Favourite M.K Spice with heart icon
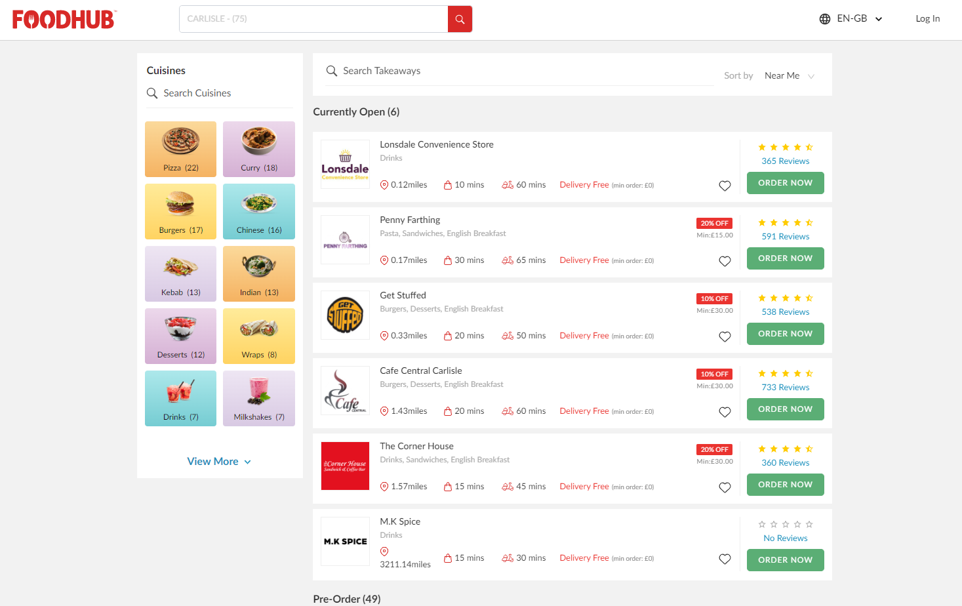Image resolution: width=962 pixels, height=606 pixels. coord(725,559)
